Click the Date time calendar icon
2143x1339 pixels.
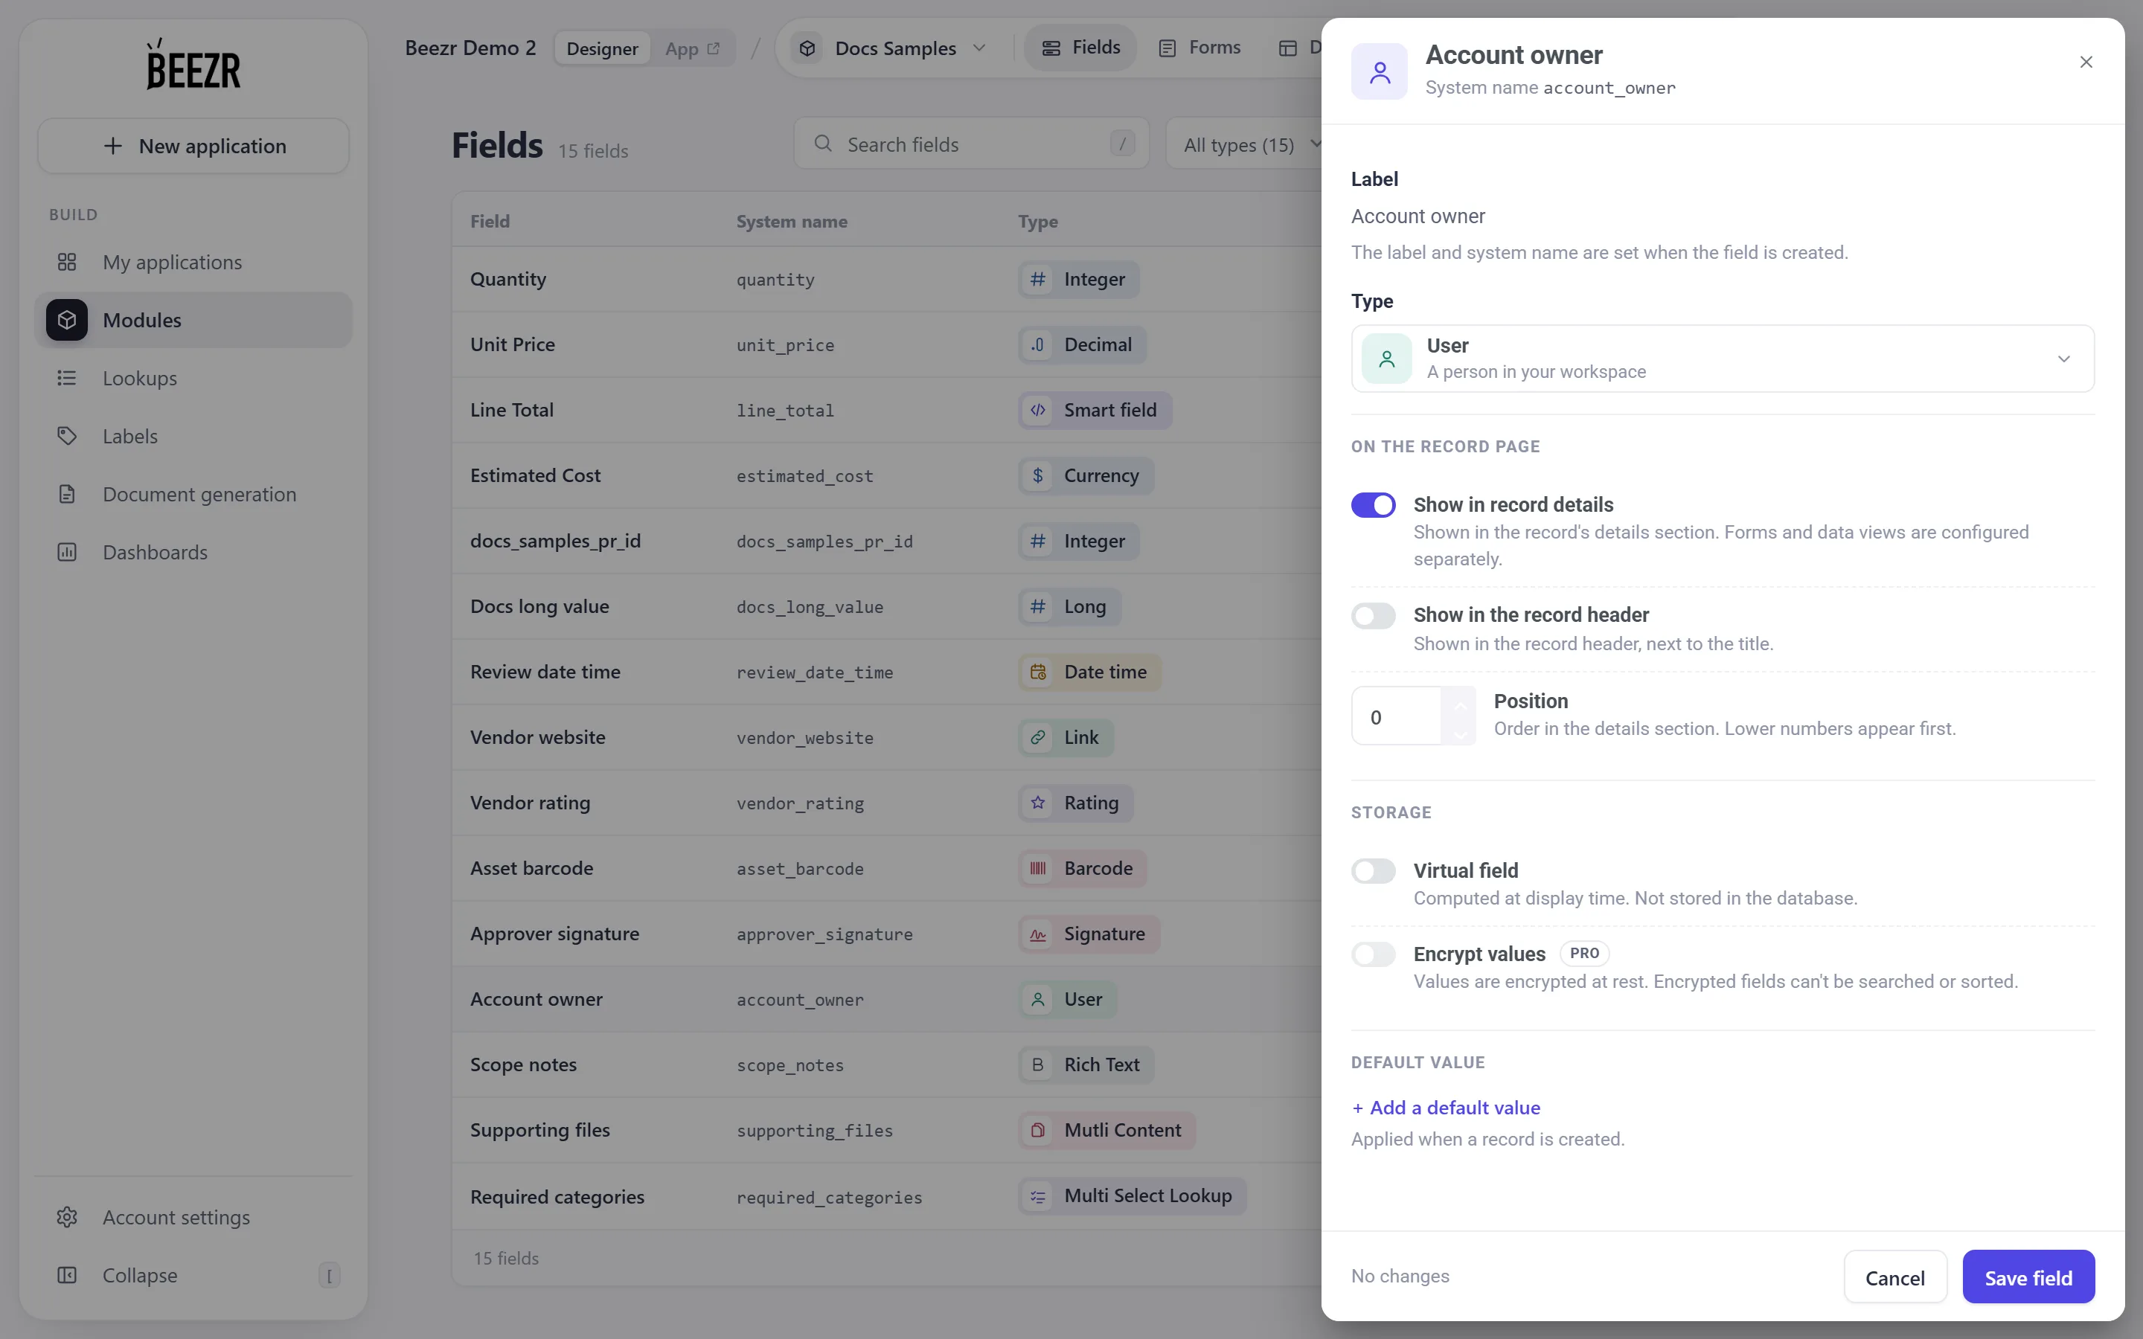click(1038, 672)
